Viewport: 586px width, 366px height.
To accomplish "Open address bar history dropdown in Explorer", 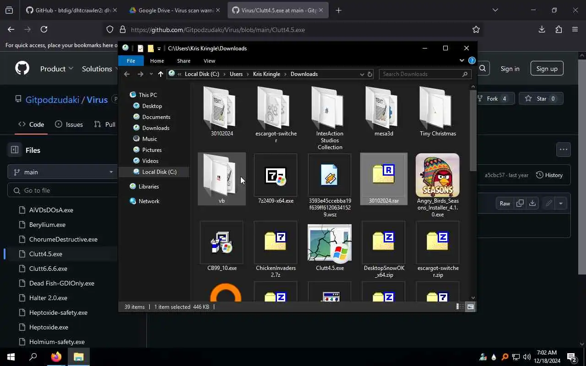I will pos(362,74).
